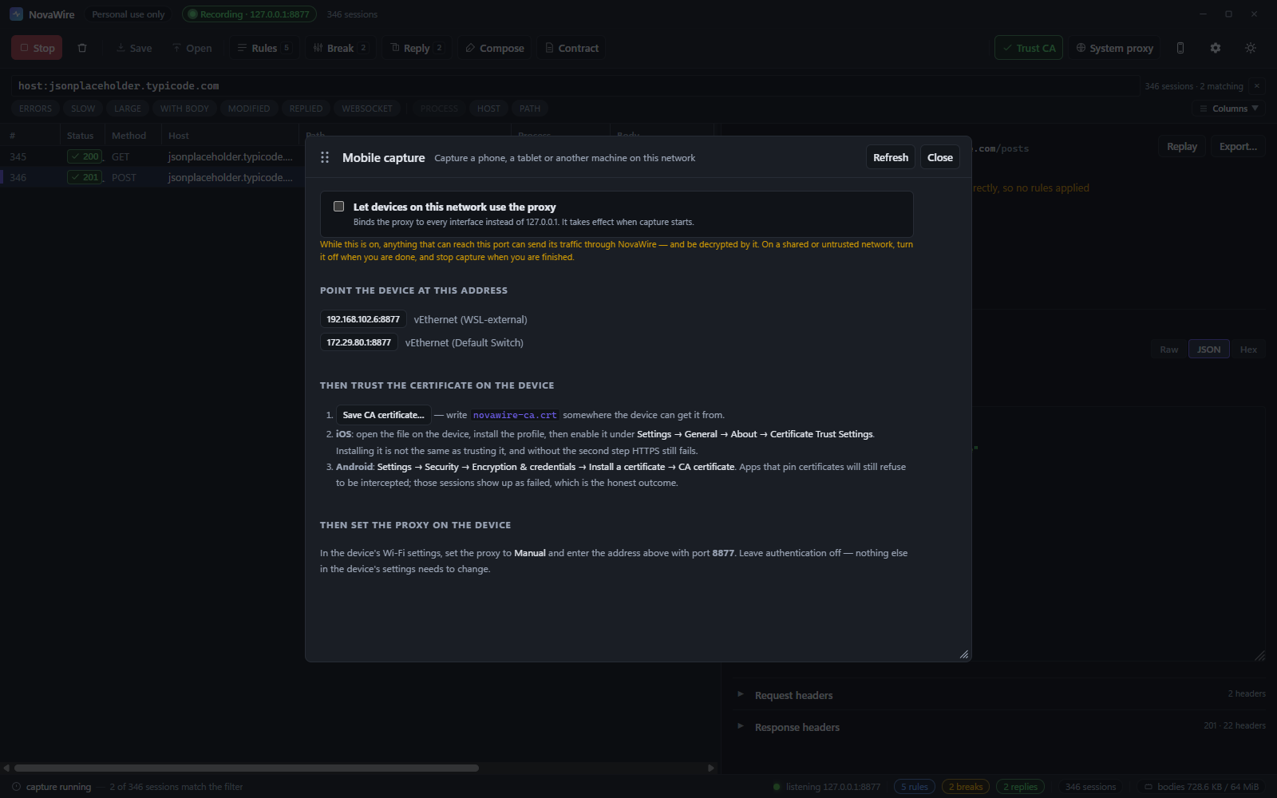Replay the selected request
1277x798 pixels.
1182,147
